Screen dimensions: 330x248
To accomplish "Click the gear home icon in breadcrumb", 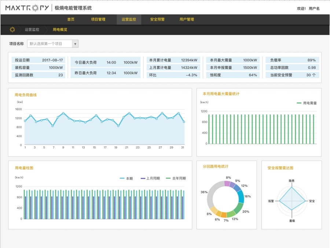I will [12, 30].
